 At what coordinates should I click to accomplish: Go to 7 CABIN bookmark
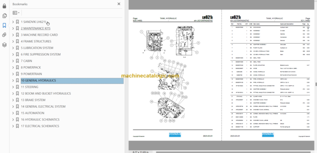26,61
